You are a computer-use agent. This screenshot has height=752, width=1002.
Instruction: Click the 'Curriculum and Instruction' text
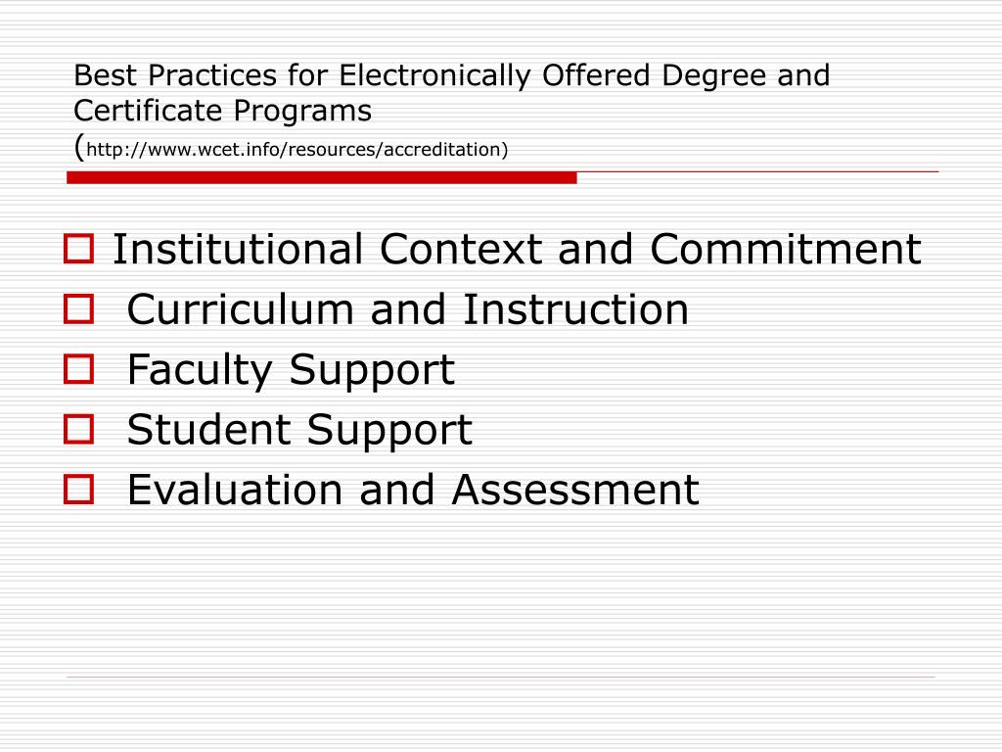[x=408, y=309]
